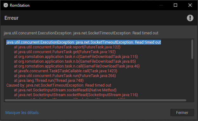Click the RomStation logo icon in title bar

point(6,5)
